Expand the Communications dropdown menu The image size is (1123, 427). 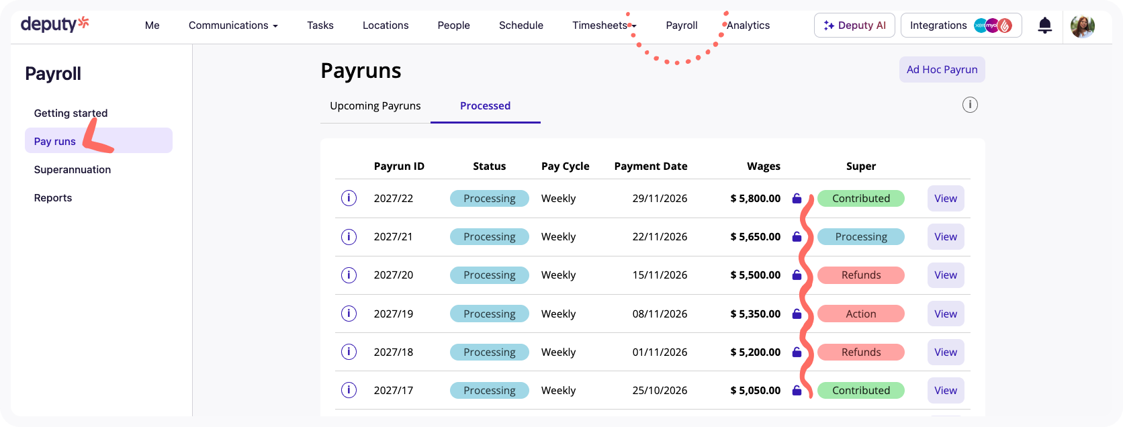pyautogui.click(x=233, y=26)
